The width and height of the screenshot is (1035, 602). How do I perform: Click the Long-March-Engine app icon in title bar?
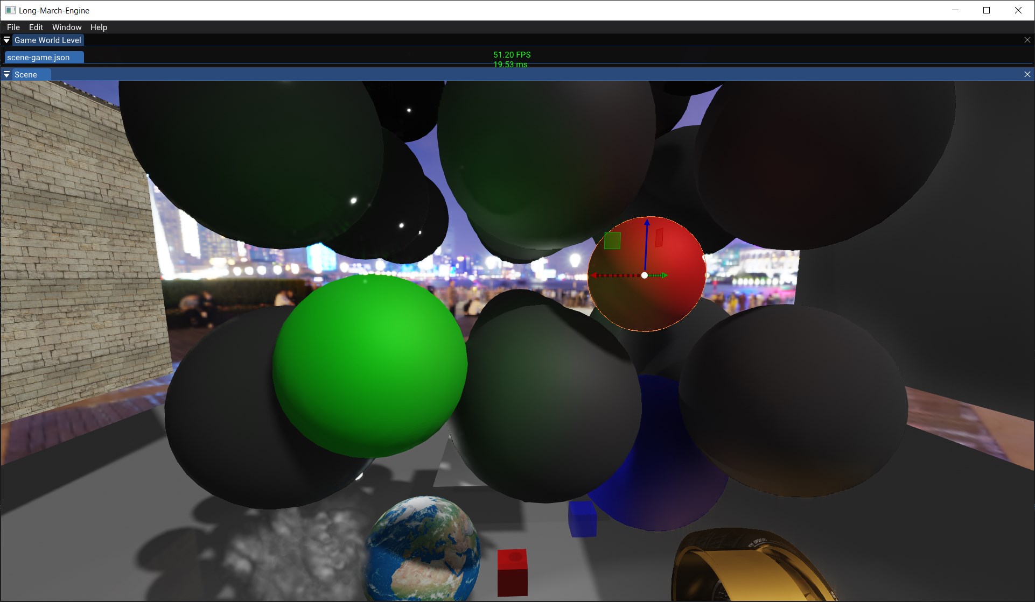[x=10, y=10]
